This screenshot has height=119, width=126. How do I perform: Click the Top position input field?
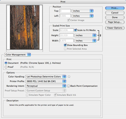[x=65, y=11]
